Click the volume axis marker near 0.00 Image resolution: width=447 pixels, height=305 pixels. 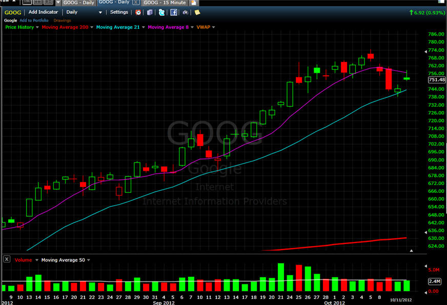(425, 293)
